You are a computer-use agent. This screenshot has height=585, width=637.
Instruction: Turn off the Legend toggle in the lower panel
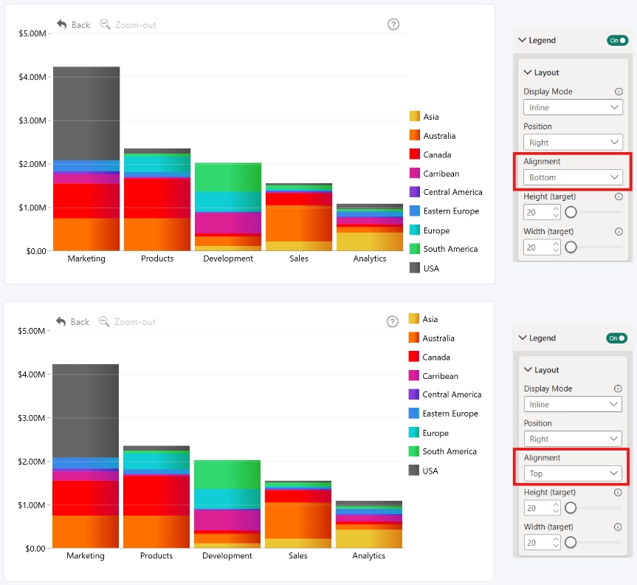click(616, 338)
